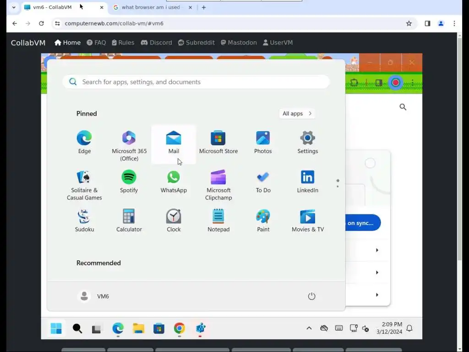
Task: Open Microsoft Clipchamp
Action: [x=218, y=185]
